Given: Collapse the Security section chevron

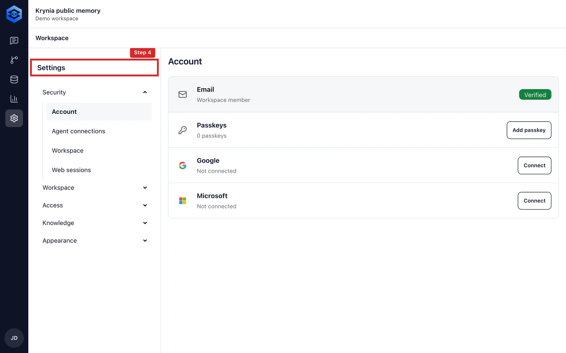Looking at the screenshot, I should pos(145,92).
